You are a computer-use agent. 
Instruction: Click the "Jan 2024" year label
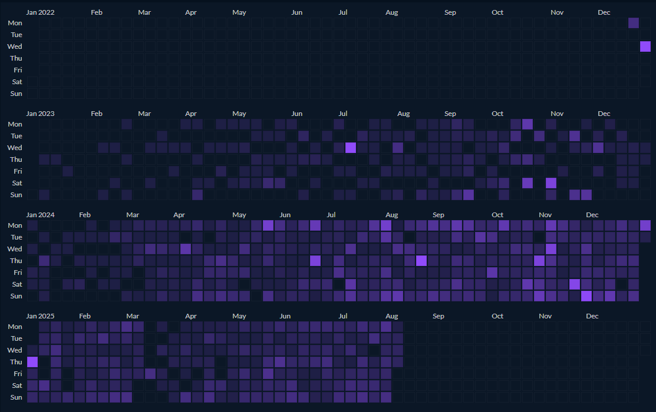point(40,214)
